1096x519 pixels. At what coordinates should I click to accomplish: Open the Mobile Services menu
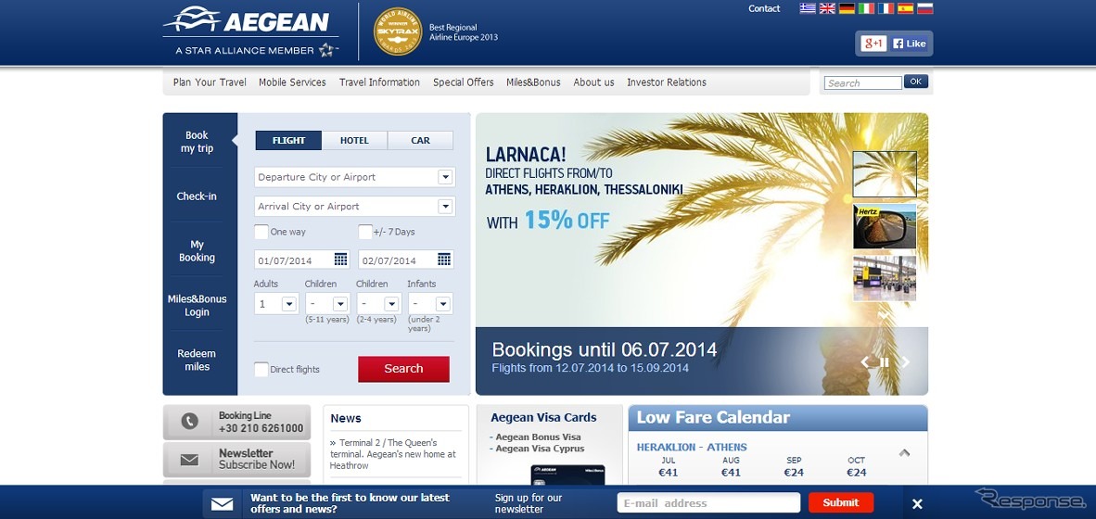point(292,82)
